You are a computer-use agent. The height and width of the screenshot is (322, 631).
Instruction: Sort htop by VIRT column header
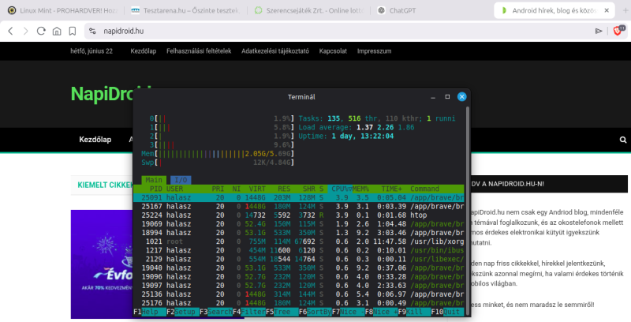tap(257, 189)
